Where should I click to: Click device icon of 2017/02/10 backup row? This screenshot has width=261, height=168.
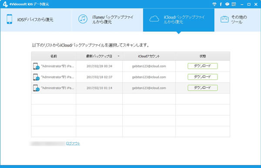36,88
